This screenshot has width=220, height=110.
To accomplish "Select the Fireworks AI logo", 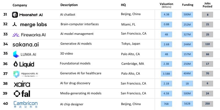I will pyautogui.click(x=29, y=35).
